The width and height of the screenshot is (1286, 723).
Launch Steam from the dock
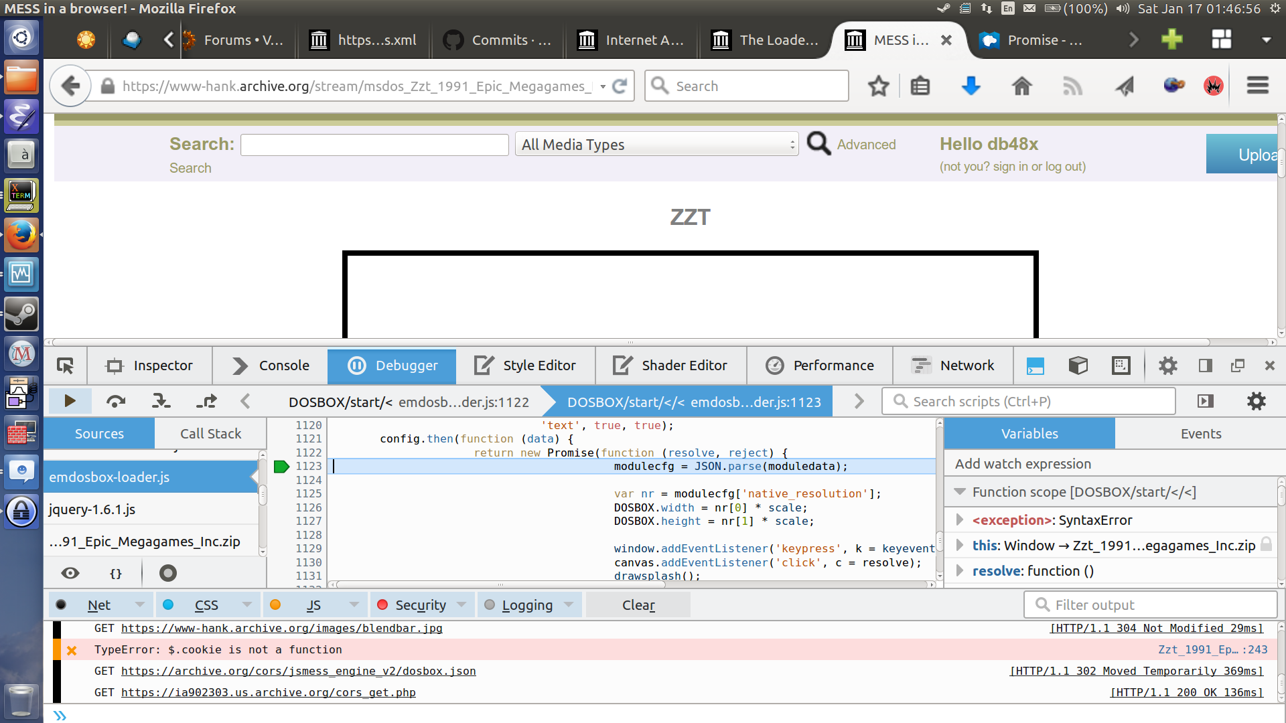click(x=21, y=314)
